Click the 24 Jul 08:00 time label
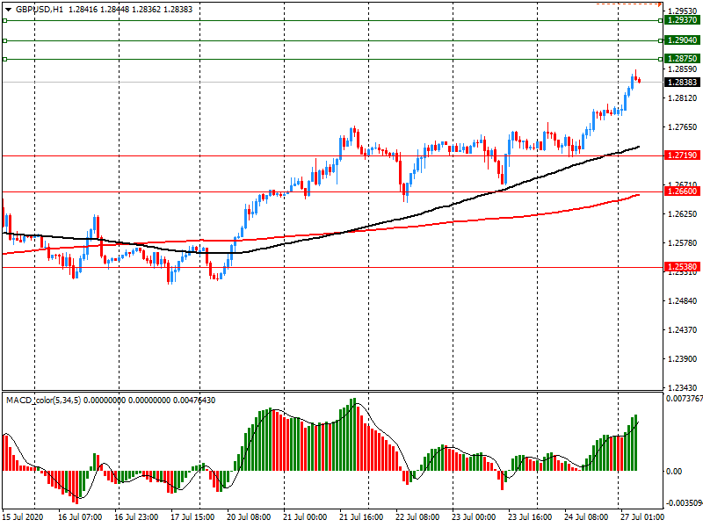This screenshot has width=703, height=527. [586, 517]
